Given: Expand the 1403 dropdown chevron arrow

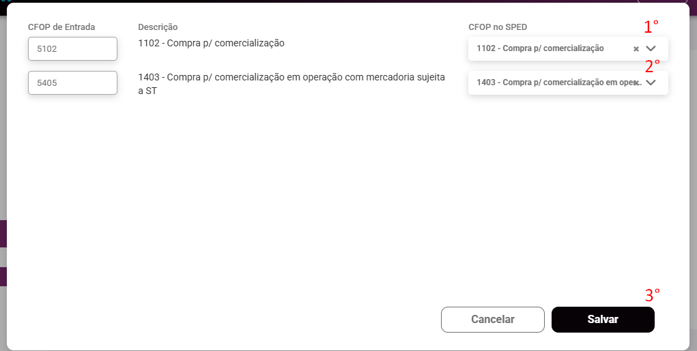Looking at the screenshot, I should point(651,82).
